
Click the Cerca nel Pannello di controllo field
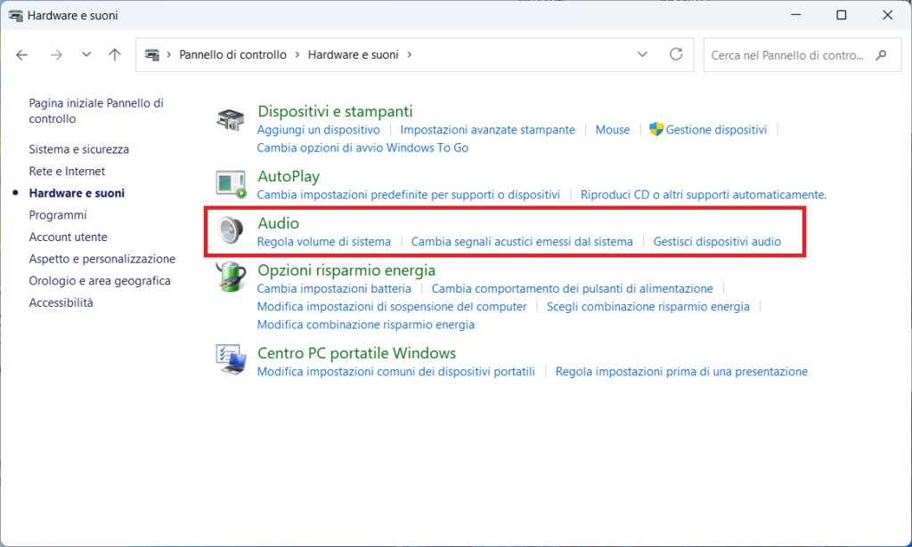coord(786,55)
